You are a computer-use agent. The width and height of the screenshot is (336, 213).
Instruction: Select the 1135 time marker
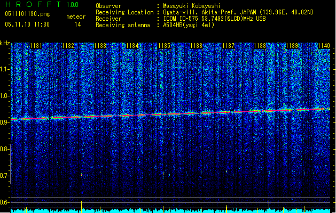point(164,46)
